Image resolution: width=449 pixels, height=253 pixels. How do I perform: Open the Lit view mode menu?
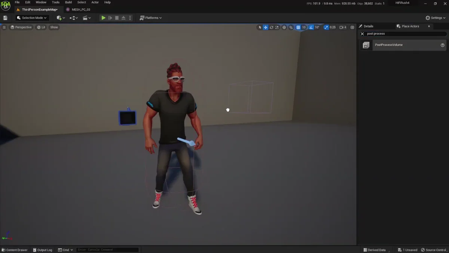[x=41, y=27]
